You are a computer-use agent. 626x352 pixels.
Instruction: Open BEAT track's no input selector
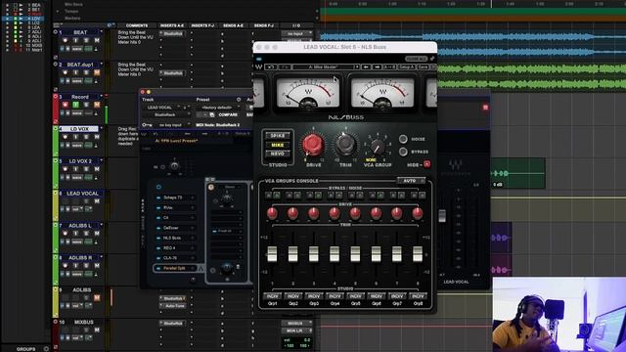(x=296, y=34)
